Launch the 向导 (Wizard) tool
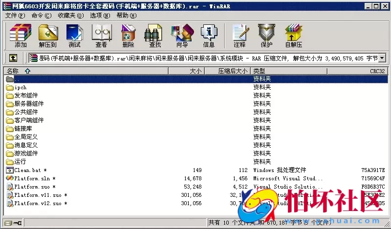 pos(182,36)
